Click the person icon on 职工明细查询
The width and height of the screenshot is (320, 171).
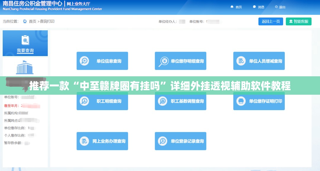[84, 101]
